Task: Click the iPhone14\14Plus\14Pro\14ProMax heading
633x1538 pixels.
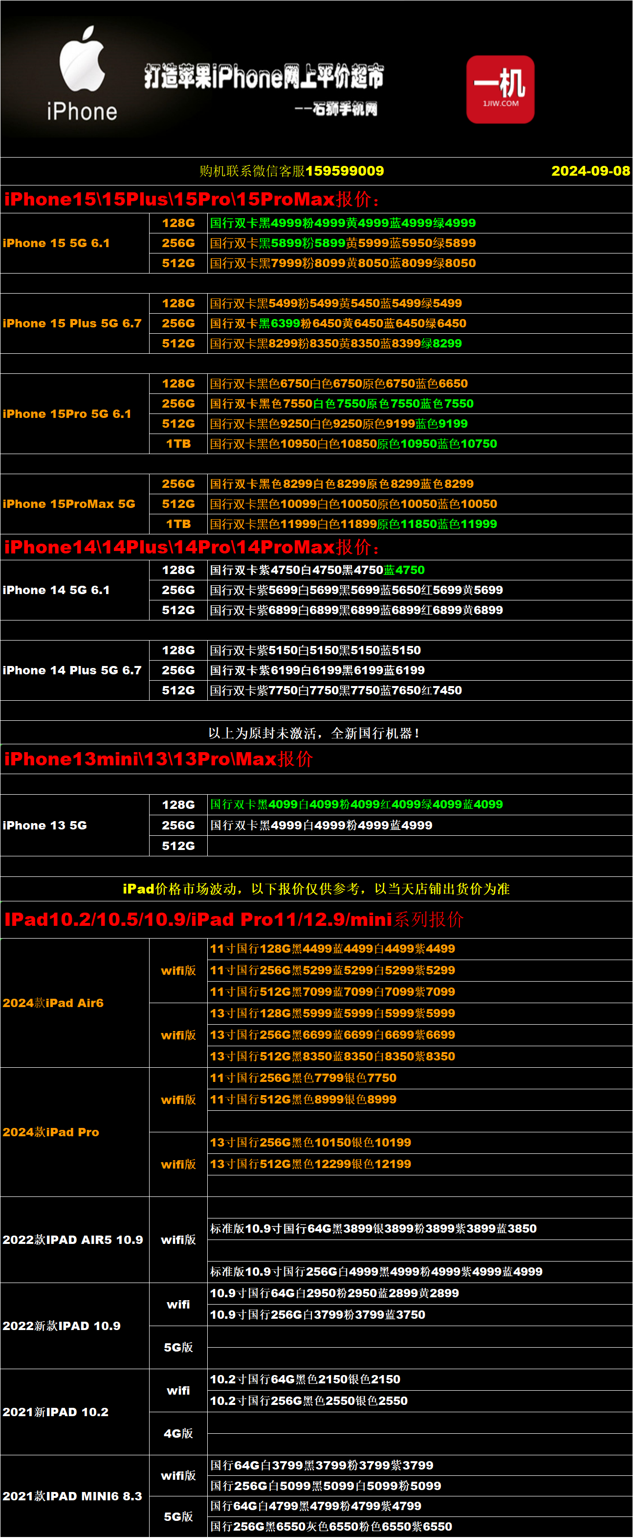Action: 192,547
